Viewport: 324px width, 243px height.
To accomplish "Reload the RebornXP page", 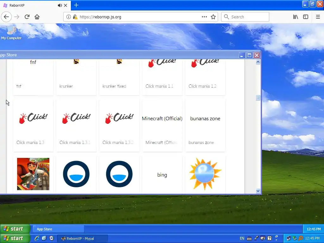I will coord(27,17).
